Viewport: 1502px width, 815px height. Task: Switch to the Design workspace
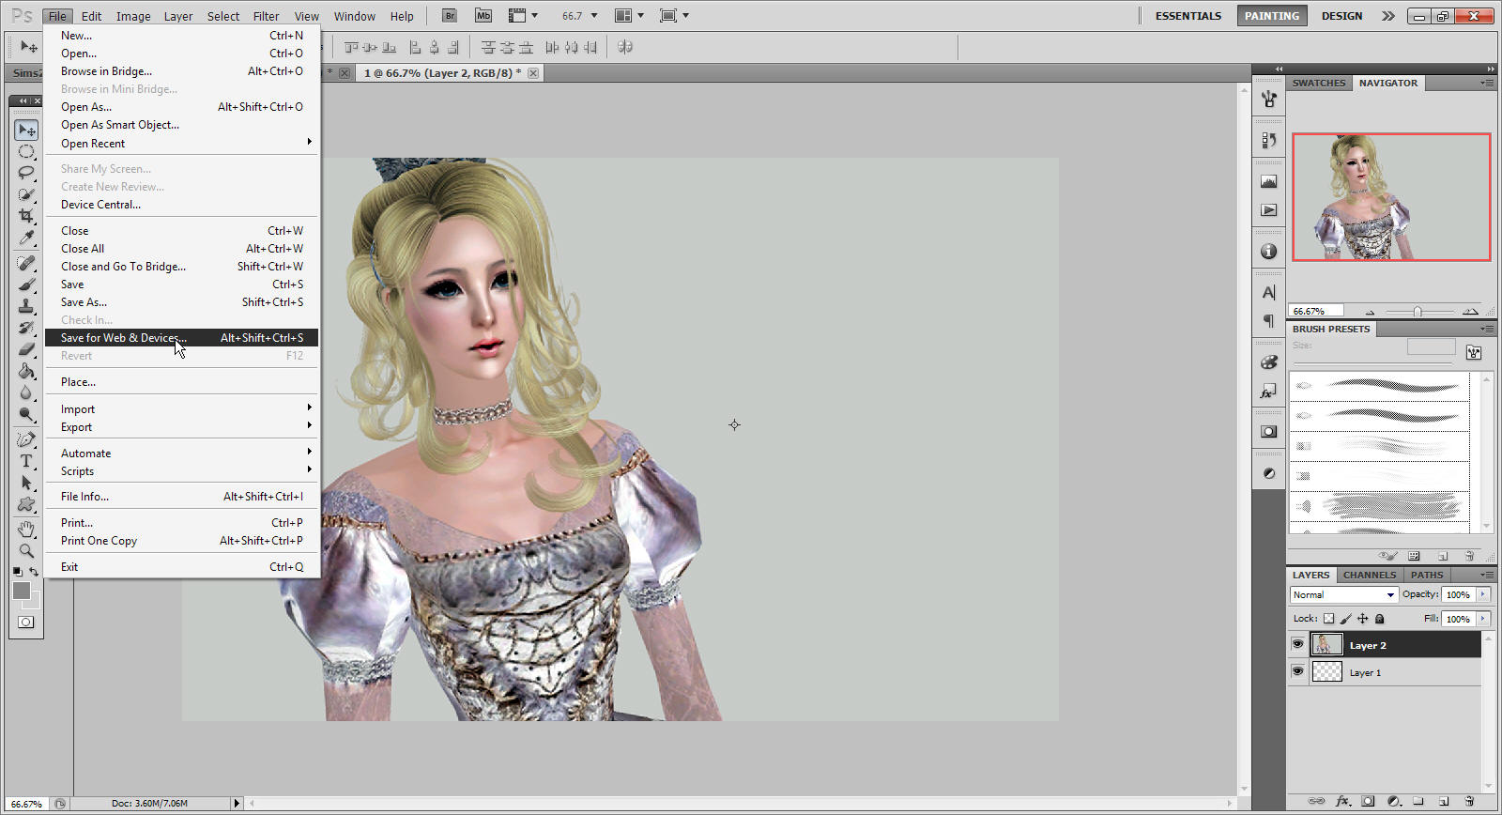[1341, 16]
